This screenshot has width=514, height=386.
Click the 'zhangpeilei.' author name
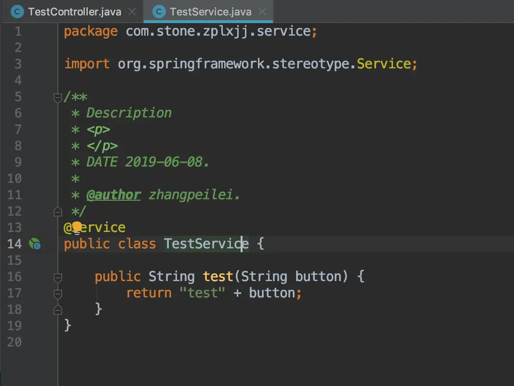(194, 195)
